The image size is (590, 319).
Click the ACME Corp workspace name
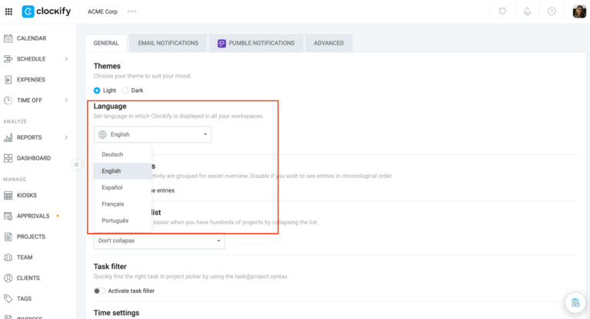coord(103,12)
